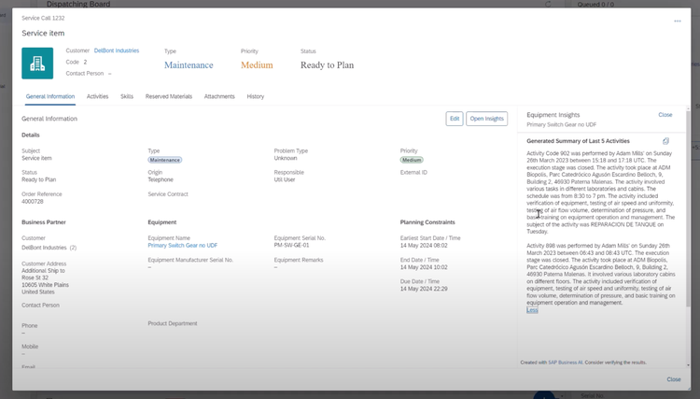This screenshot has width=700, height=399.
Task: Click the teal building customer icon
Action: pos(37,64)
